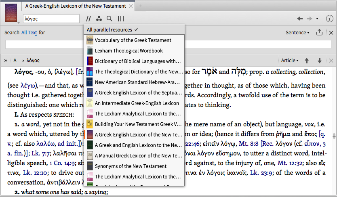The height and width of the screenshot is (197, 337).
Task: Open the Lk. 23:9 reference link
Action: [261, 173]
